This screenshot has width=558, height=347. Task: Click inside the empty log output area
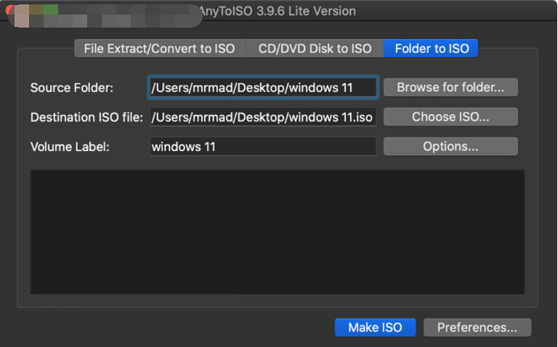[277, 232]
